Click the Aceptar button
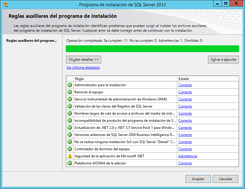The height and width of the screenshot is (189, 245). click(x=198, y=179)
